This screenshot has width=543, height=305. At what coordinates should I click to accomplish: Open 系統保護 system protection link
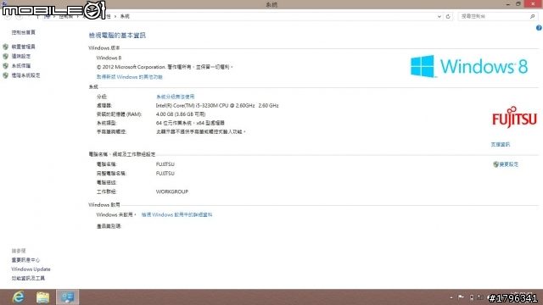click(21, 66)
